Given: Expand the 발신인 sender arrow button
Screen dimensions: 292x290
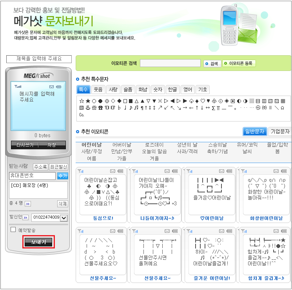Looking at the screenshot, I should click(x=25, y=217).
